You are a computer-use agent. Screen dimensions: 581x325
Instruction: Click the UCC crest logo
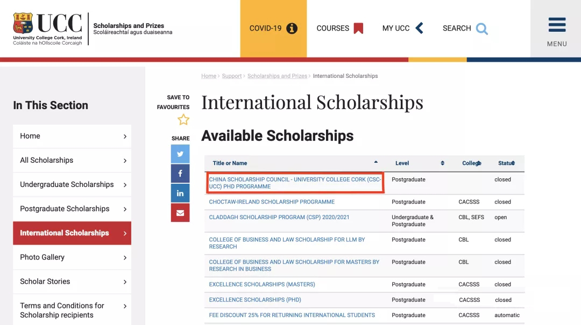click(x=23, y=24)
